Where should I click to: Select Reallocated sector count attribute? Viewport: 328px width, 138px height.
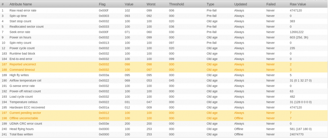164,27
